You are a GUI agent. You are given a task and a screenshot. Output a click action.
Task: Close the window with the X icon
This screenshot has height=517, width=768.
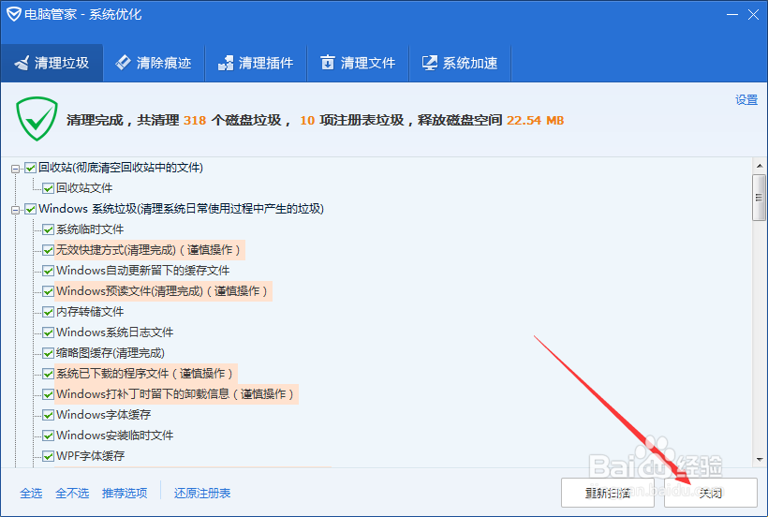[753, 15]
